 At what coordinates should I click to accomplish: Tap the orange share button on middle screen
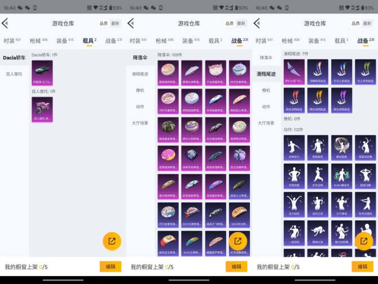238,241
